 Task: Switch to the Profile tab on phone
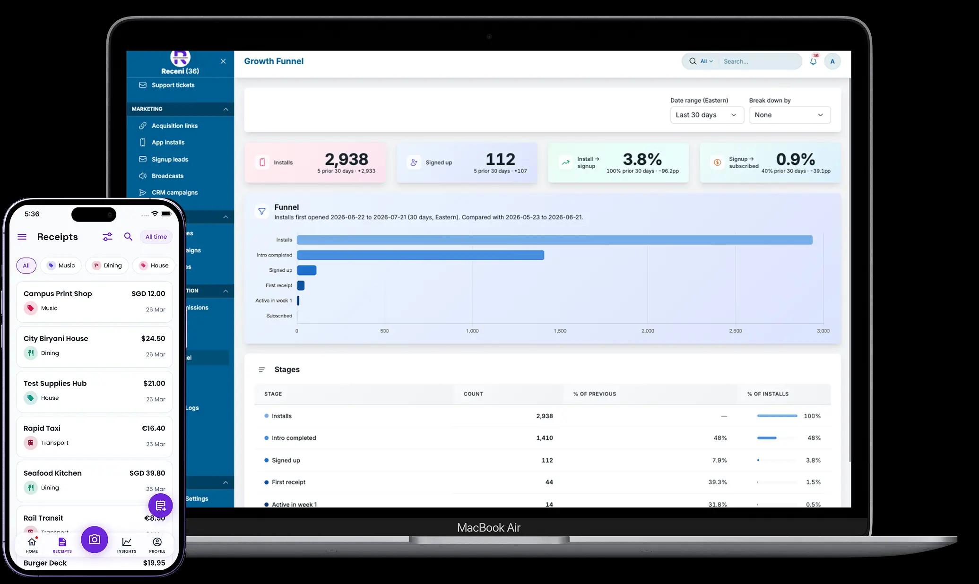coord(157,545)
